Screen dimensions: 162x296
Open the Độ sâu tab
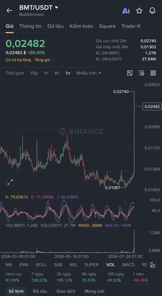[x=40, y=291]
